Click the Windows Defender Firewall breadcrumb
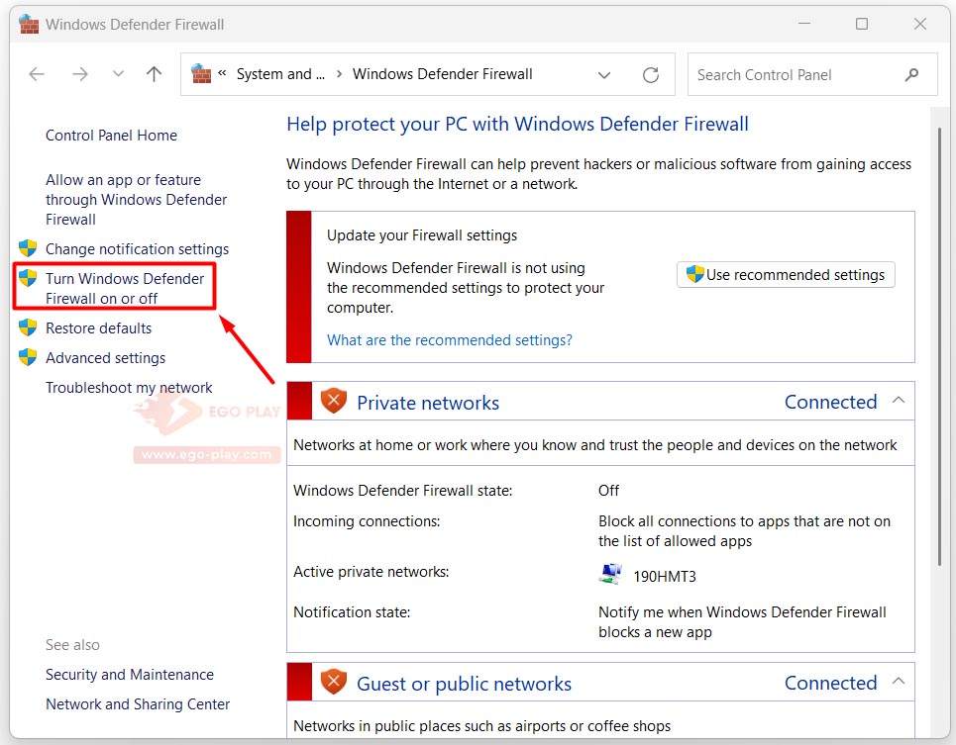This screenshot has width=956, height=745. pyautogui.click(x=443, y=74)
